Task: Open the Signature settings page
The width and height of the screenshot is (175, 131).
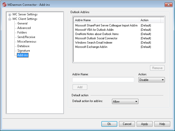Action: click(x=24, y=51)
